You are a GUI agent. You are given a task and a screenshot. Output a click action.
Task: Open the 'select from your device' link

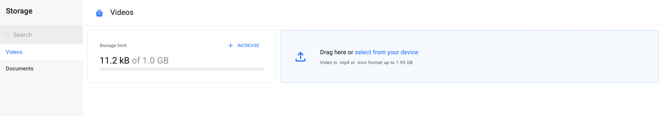386,52
